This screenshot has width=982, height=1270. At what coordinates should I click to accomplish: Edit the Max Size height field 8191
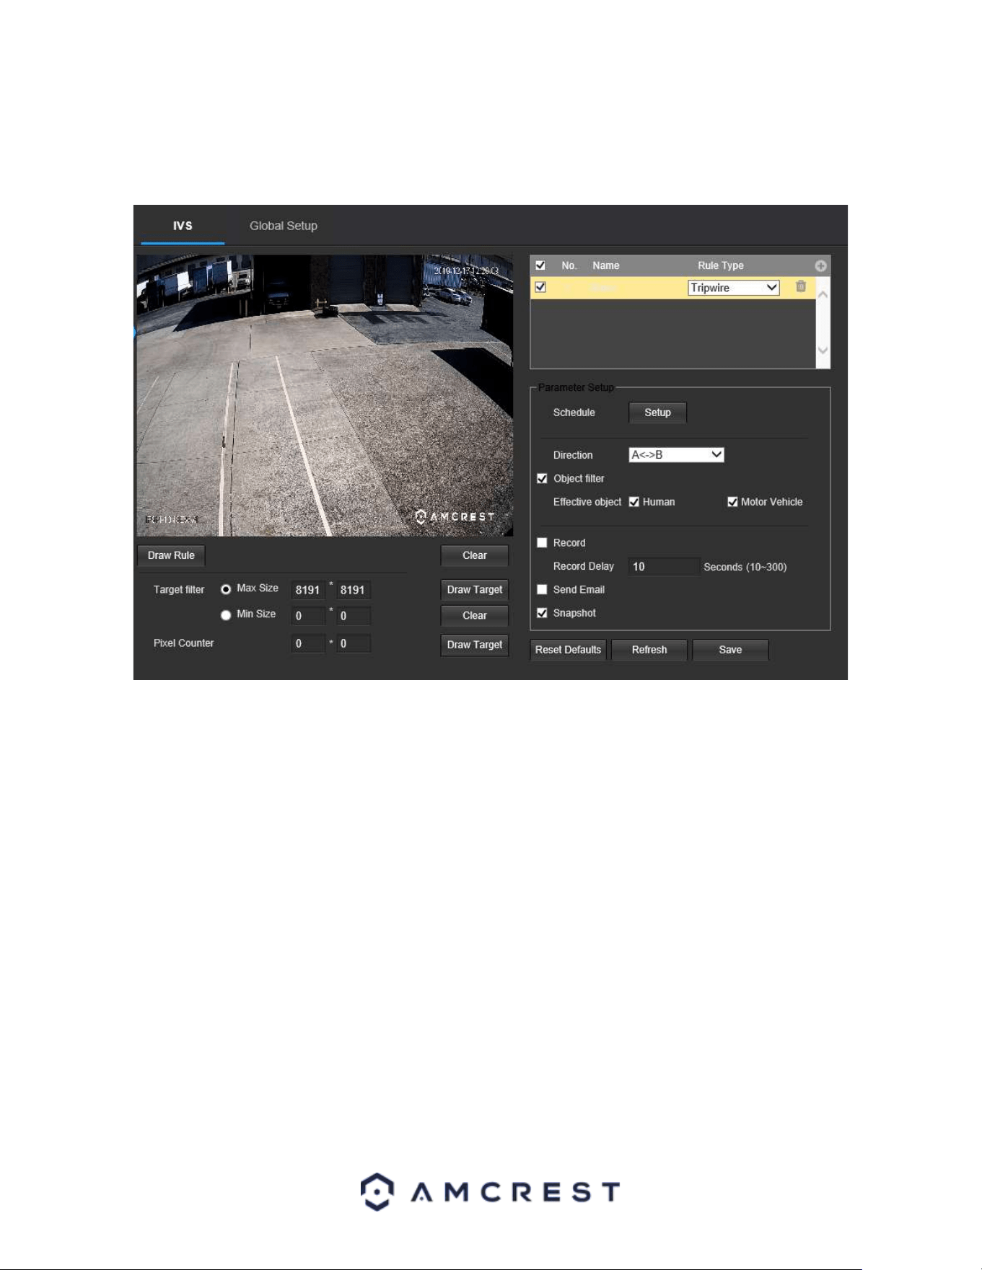click(354, 590)
